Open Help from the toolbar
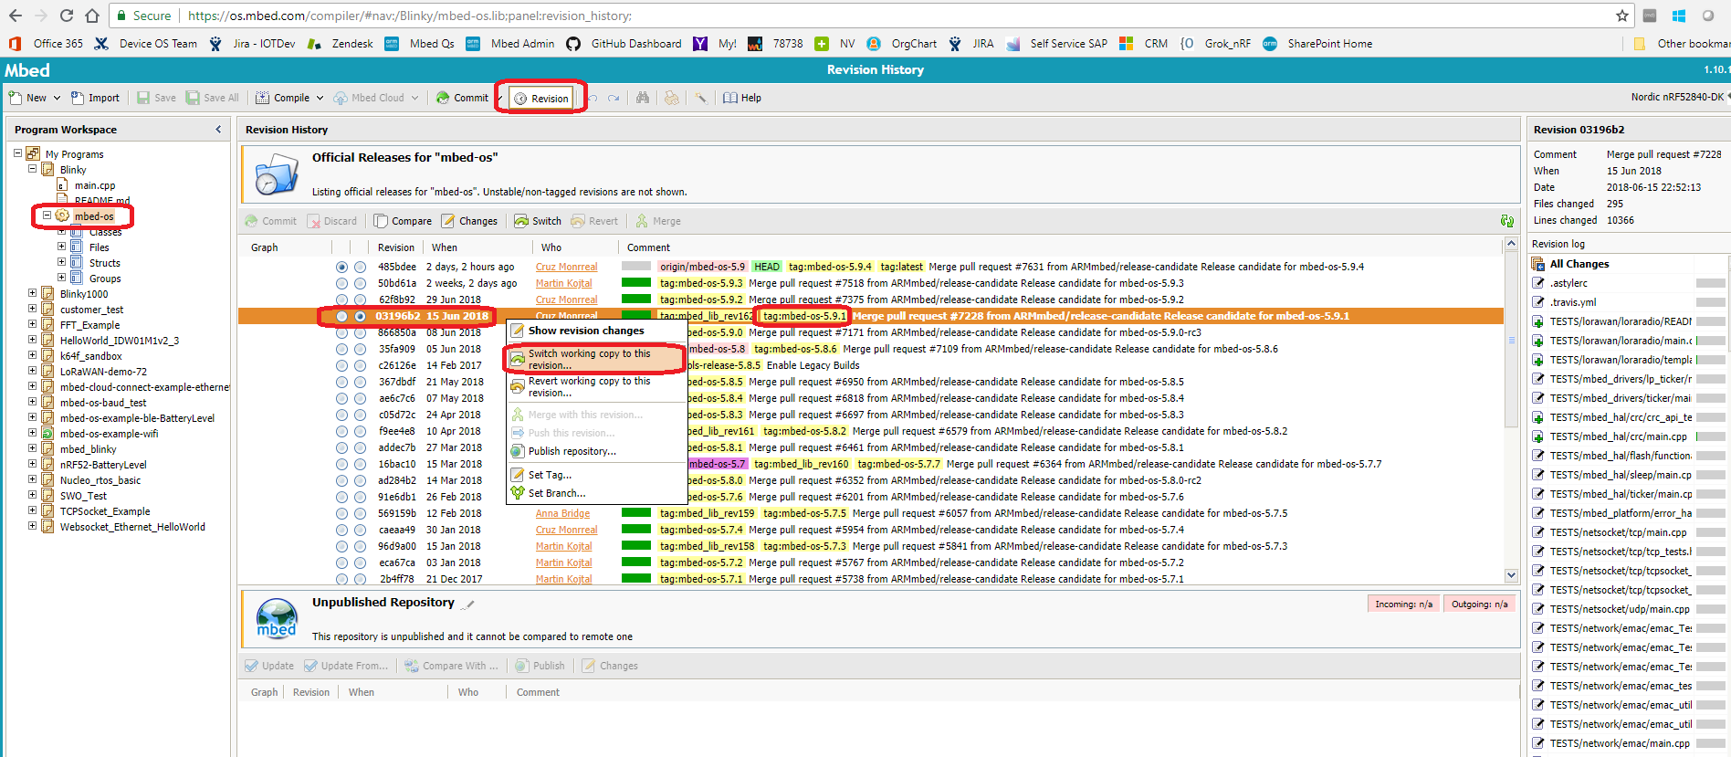The width and height of the screenshot is (1731, 757). [x=742, y=98]
